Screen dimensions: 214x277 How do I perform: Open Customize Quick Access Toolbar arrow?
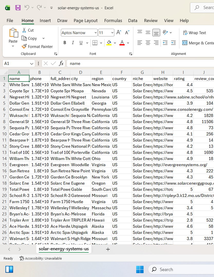coord(51,8)
